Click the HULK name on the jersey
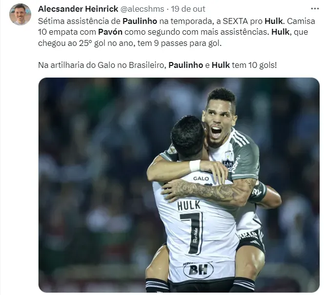The image size is (324, 295). coord(189,206)
